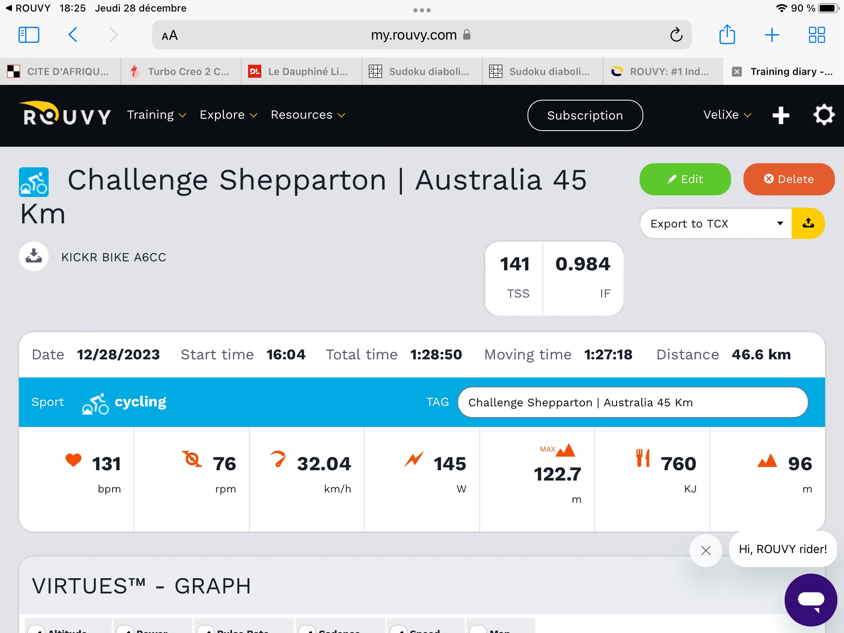Switch to the Turbo Creo 2 tab
This screenshot has height=633, width=844.
181,72
